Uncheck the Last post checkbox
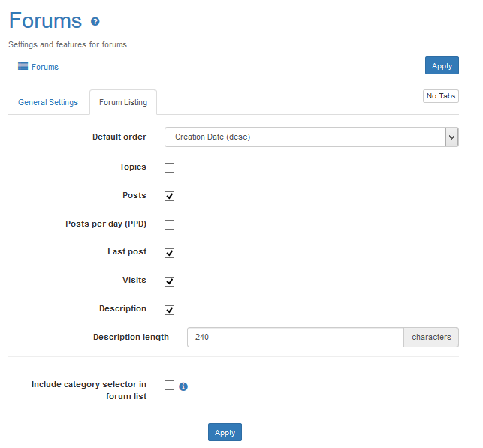This screenshot has height=448, width=483. (169, 253)
